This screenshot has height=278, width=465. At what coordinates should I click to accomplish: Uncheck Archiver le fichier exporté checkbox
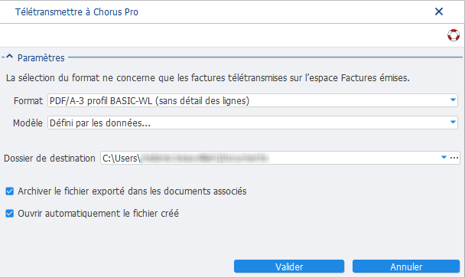point(9,191)
